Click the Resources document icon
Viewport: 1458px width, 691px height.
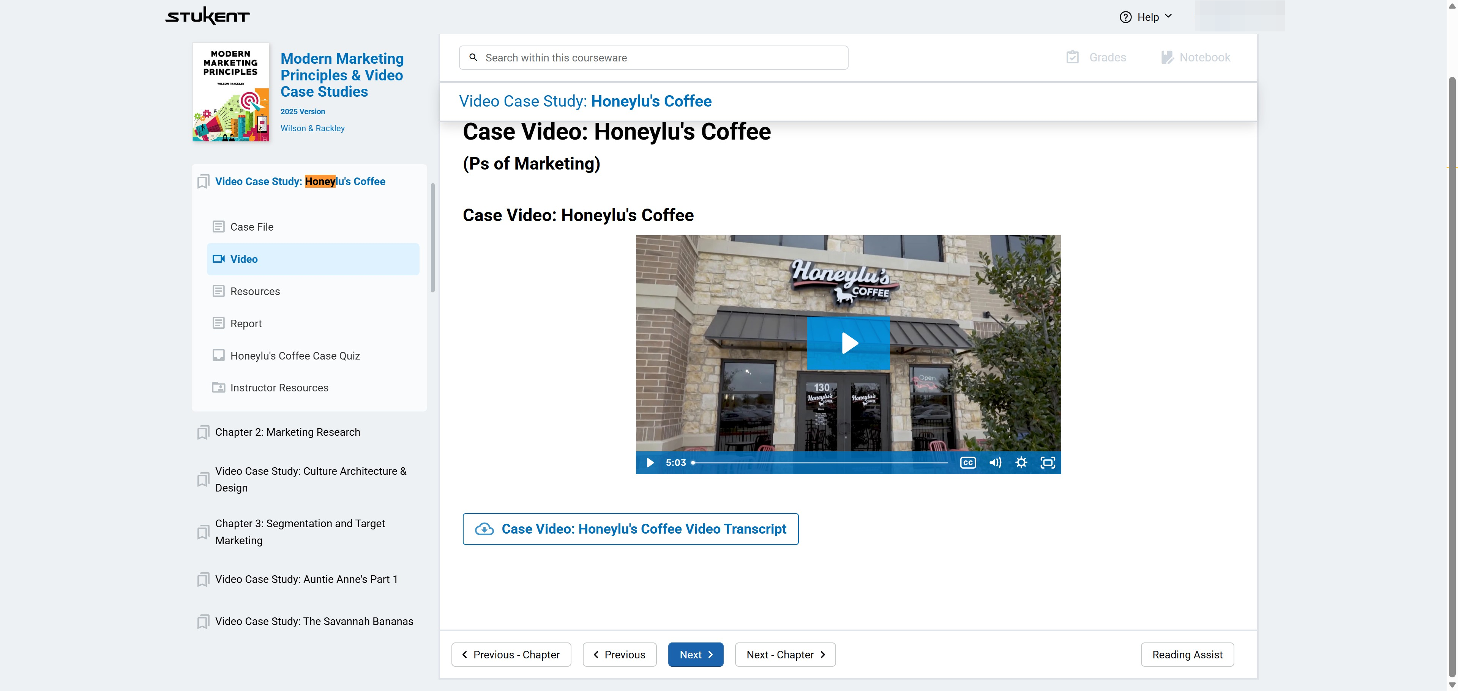(218, 291)
